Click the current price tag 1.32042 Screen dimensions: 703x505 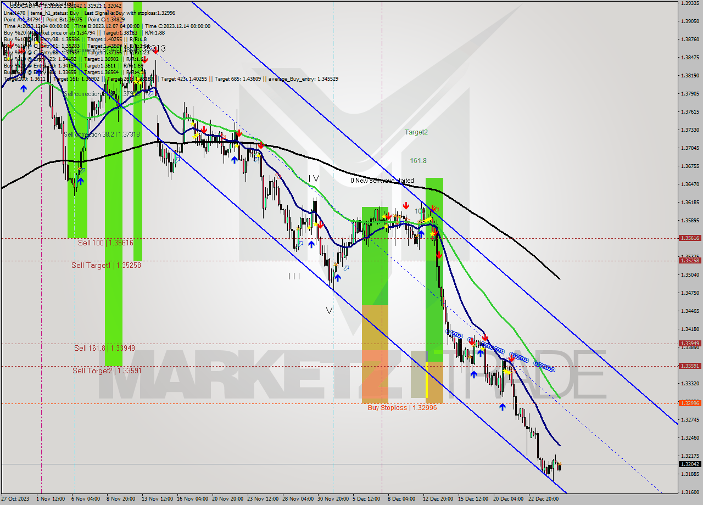(x=690, y=464)
